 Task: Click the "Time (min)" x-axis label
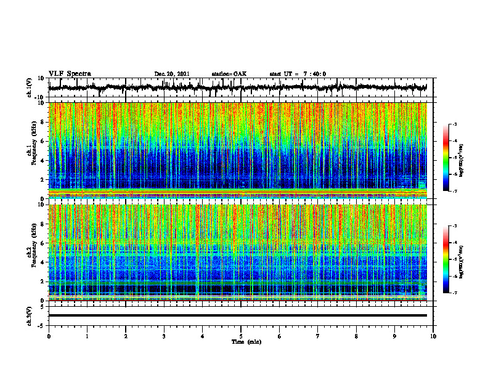coord(246,342)
